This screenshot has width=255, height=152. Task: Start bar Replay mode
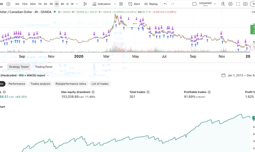pyautogui.click(x=151, y=4)
